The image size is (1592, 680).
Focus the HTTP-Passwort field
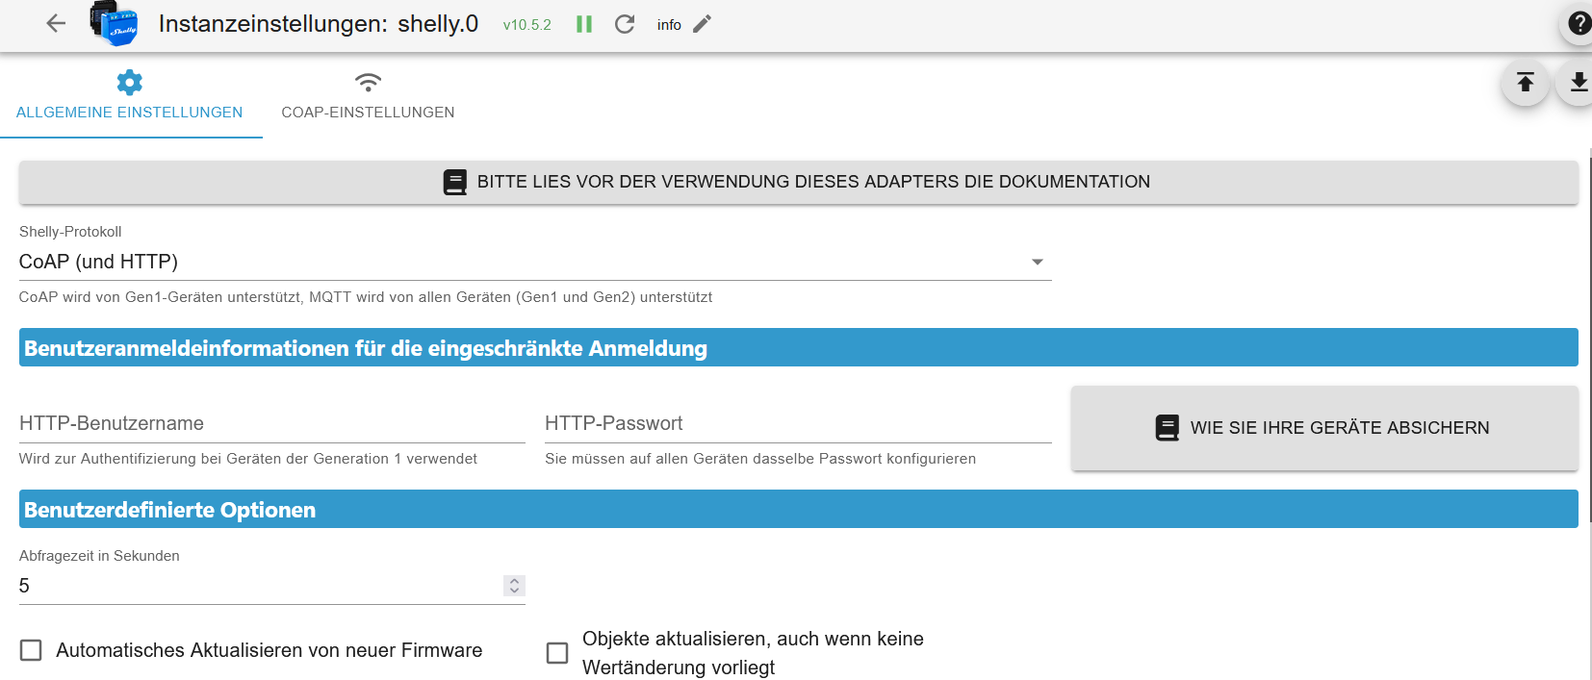point(798,424)
